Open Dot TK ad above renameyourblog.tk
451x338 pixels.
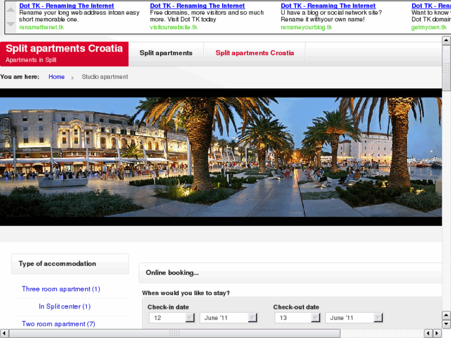[328, 6]
